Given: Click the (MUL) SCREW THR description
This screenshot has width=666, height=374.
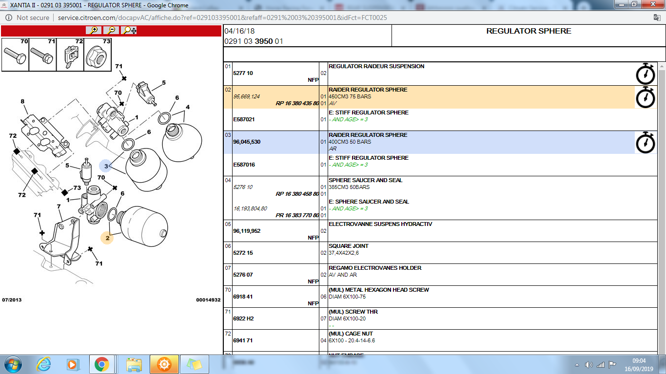Looking at the screenshot, I should pyautogui.click(x=353, y=312).
